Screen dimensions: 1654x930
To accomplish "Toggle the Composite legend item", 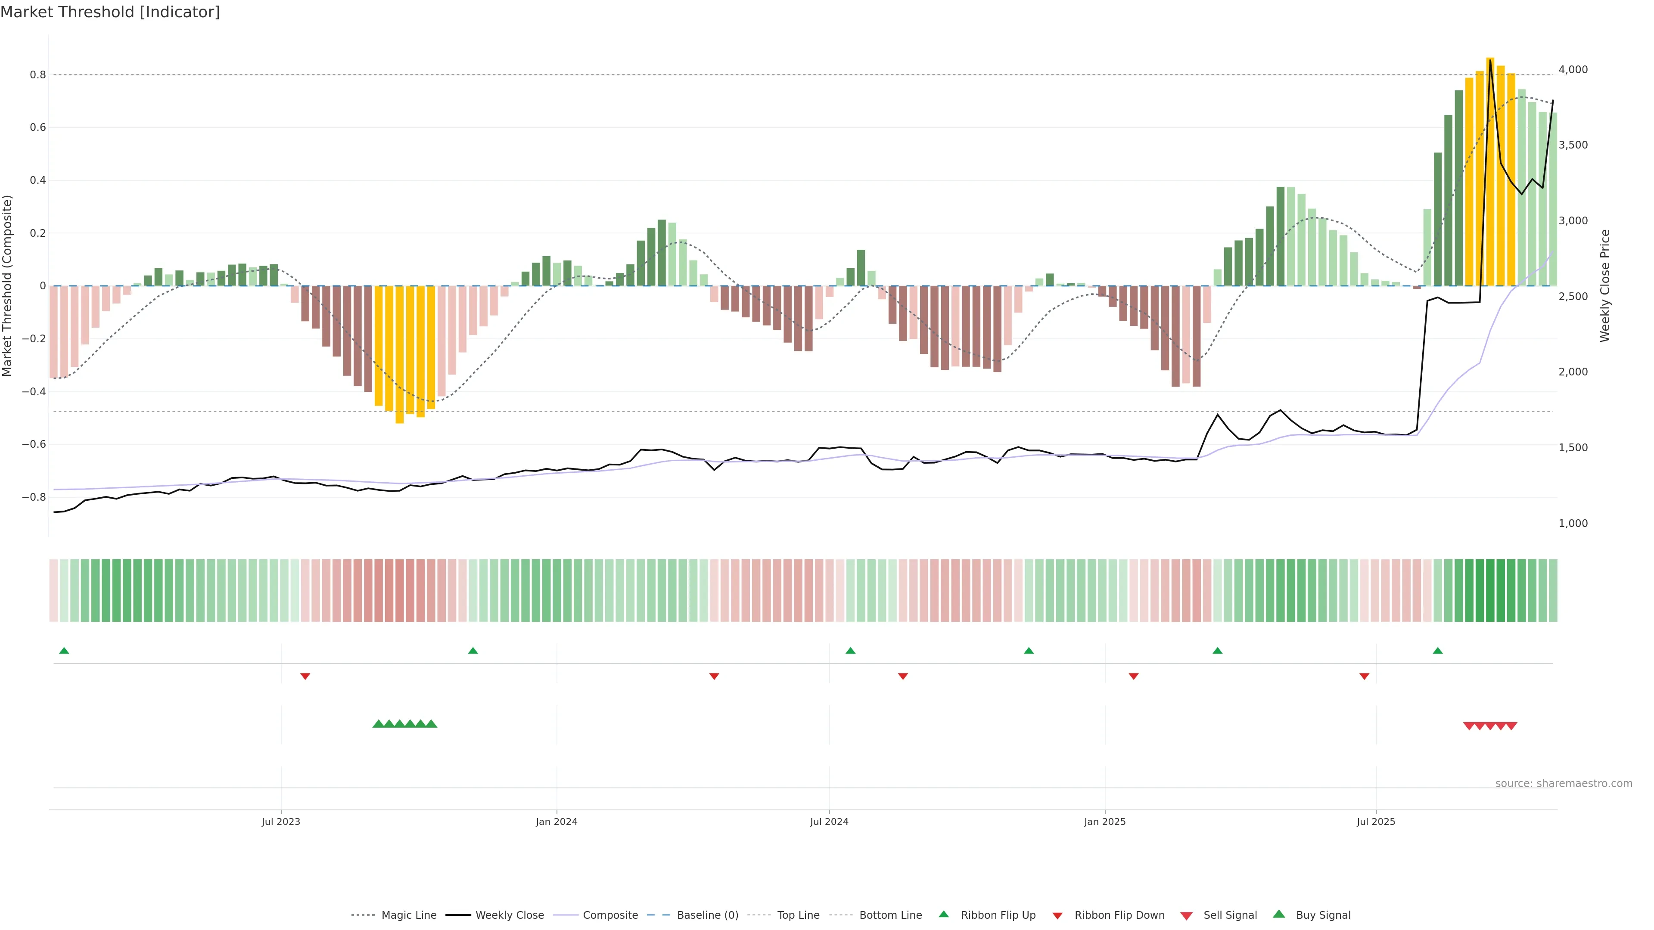I will [610, 915].
